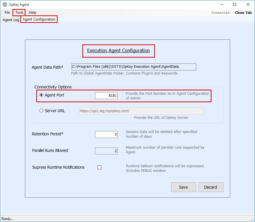Click 'Provide the URL of OpKey Server' hint
Viewport: 255px width, 222px height.
[x=161, y=118]
